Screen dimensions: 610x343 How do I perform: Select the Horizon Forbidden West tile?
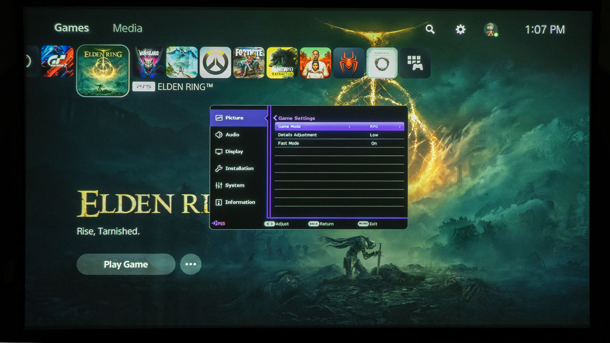pos(182,62)
